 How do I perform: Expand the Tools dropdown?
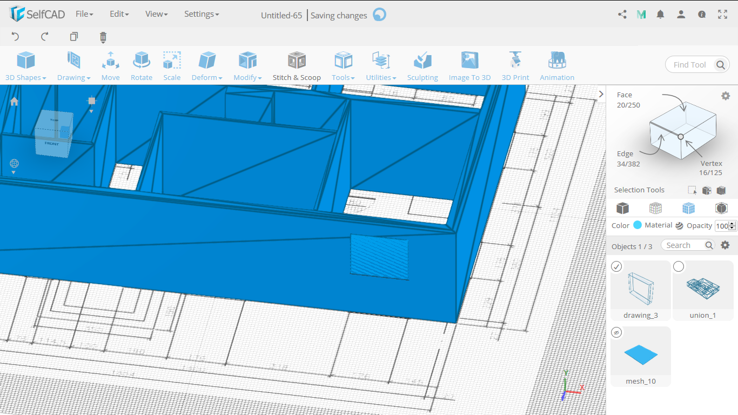pyautogui.click(x=343, y=66)
